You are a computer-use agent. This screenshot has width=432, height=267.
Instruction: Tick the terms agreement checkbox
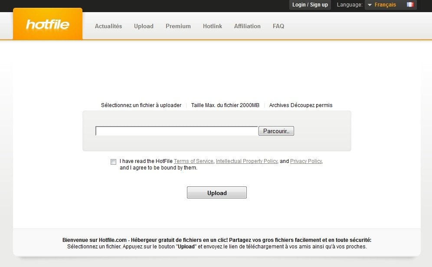(x=114, y=162)
